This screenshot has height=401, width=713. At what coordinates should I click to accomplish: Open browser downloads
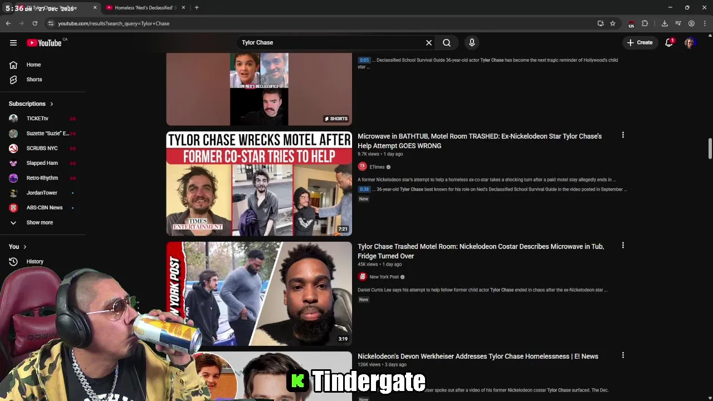pos(665,23)
